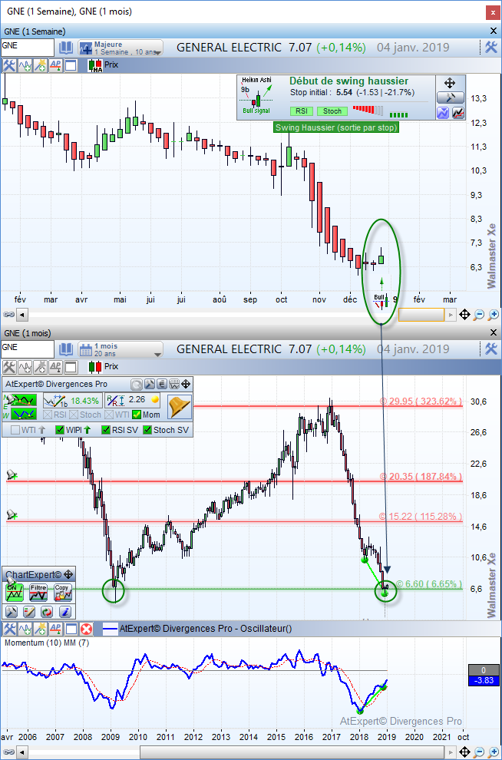Open 1 mois 20 ans timeframe dropdown
Image resolution: width=502 pixels, height=760 pixels.
[x=121, y=349]
